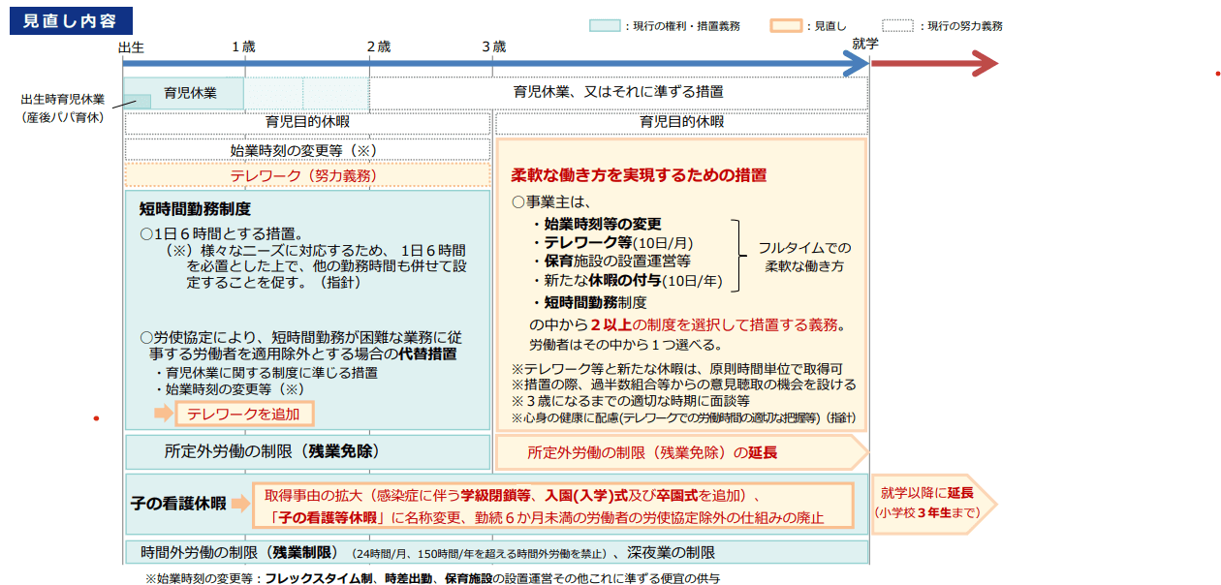This screenshot has height=585, width=1221.
Task: Select the line ○1日６時間とする措置。
Action: [x=222, y=233]
